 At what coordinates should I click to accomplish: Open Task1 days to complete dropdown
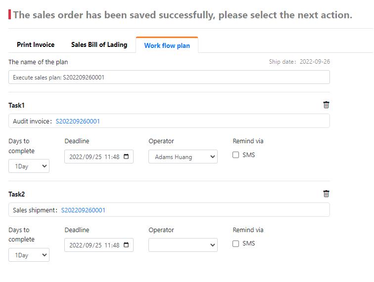[29, 166]
